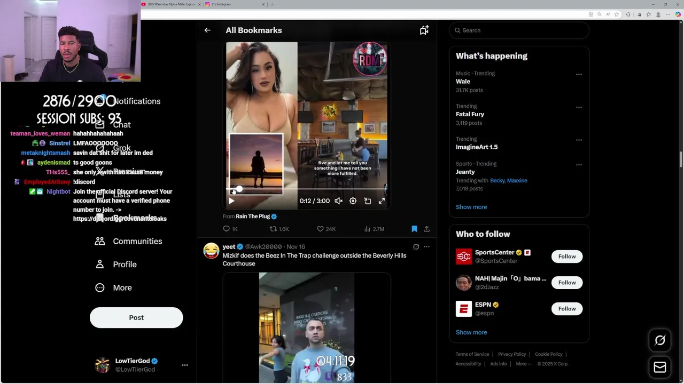Screen dimensions: 684x384
Task: Open the Becky trending link
Action: [497, 181]
